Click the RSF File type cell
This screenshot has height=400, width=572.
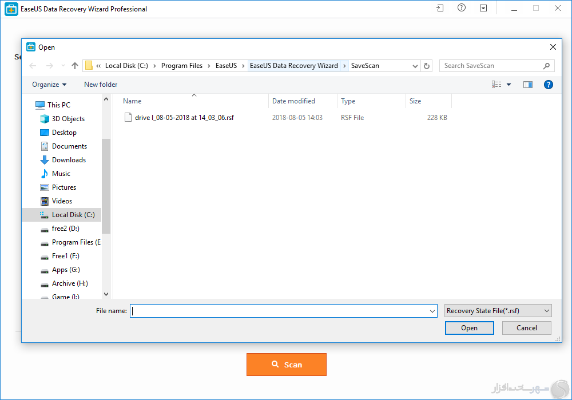tap(352, 118)
